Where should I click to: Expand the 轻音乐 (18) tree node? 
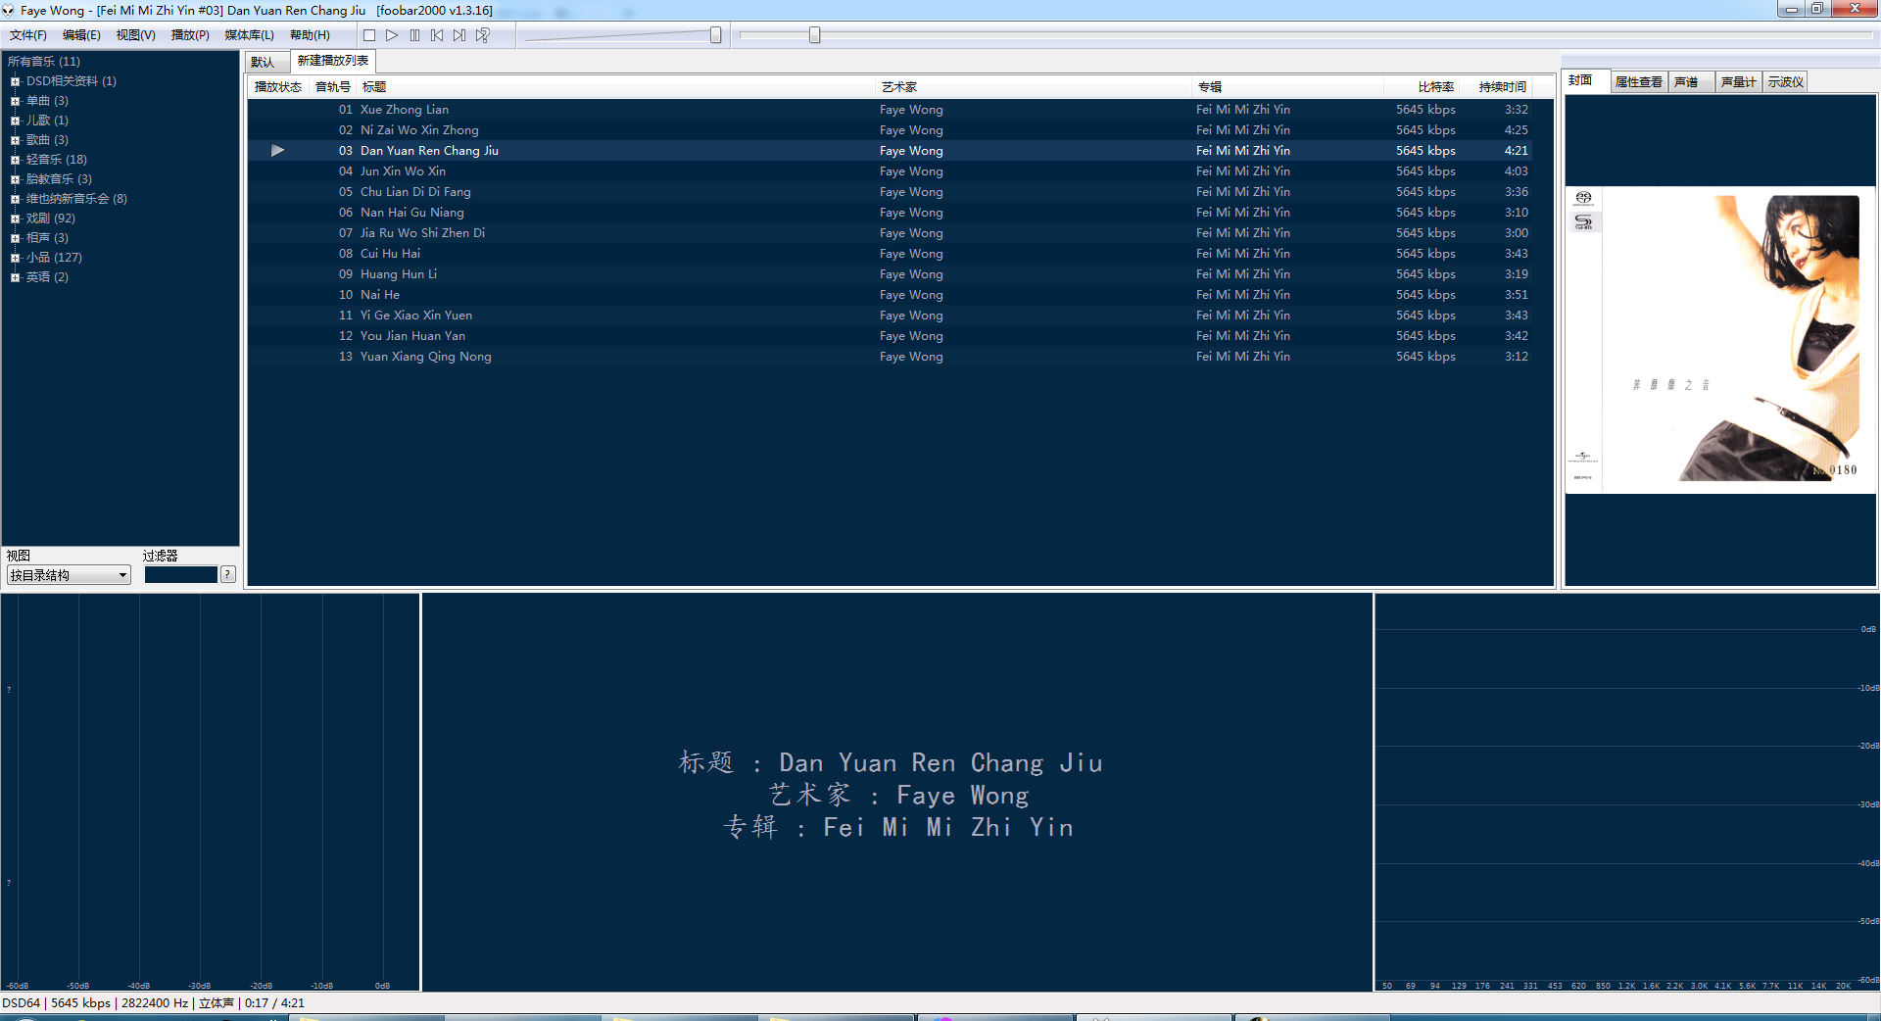15,160
